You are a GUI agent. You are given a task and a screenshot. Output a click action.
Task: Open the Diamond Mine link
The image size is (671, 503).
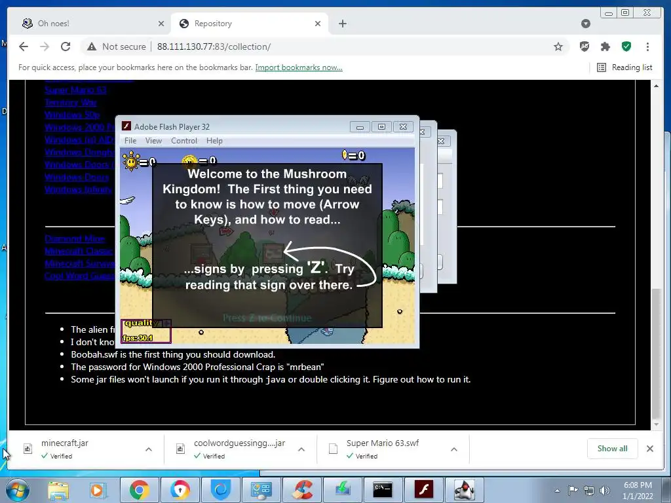coord(75,238)
